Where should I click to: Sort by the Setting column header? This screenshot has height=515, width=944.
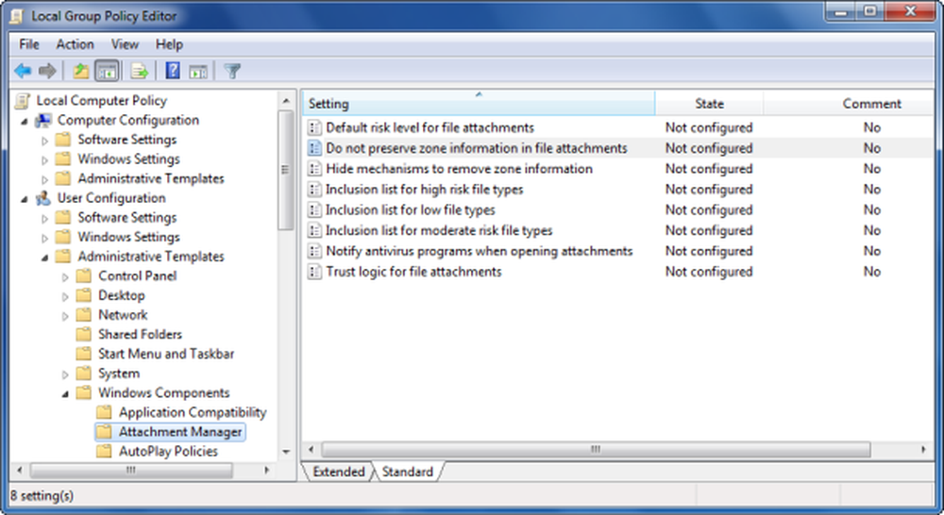479,104
